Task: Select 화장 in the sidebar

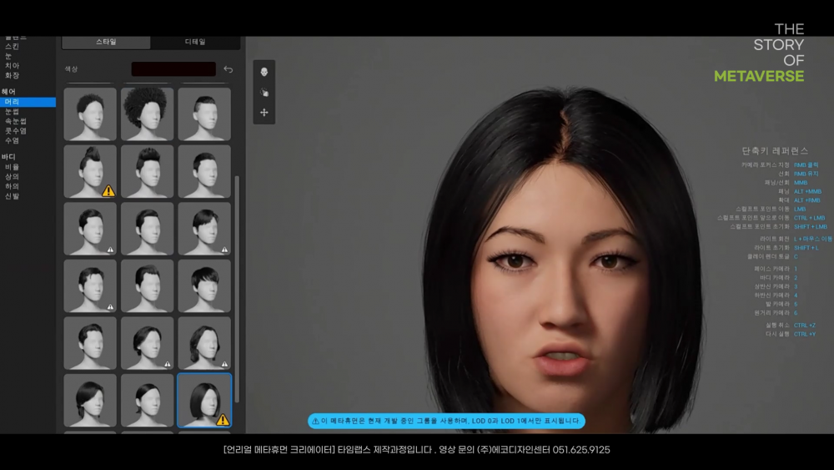Action: pos(12,76)
